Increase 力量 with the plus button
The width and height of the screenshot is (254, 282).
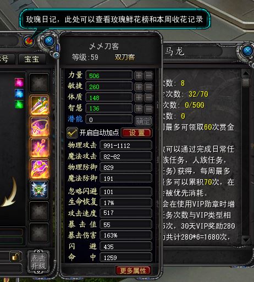click(x=139, y=75)
